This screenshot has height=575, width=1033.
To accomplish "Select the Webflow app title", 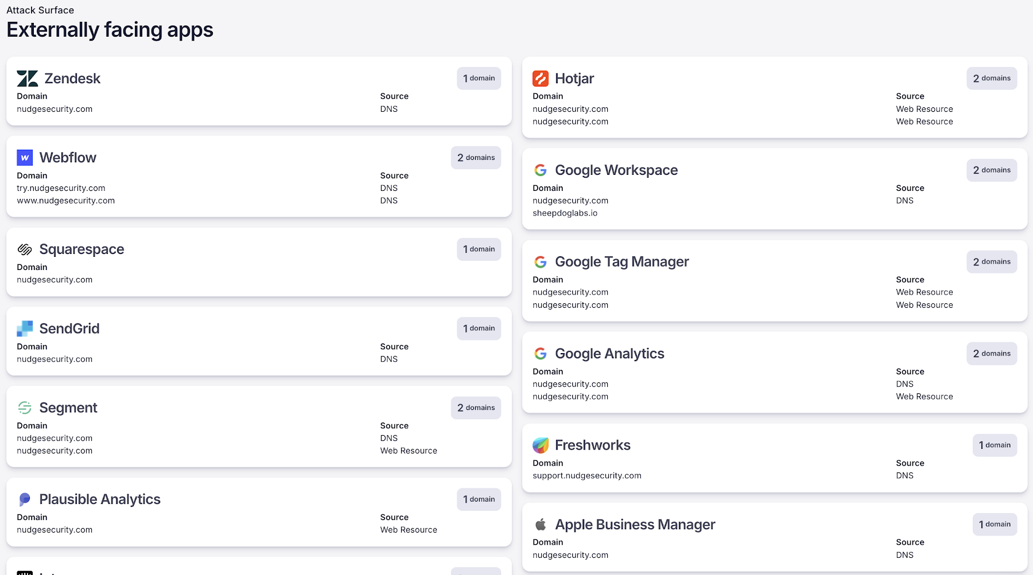I will pyautogui.click(x=68, y=158).
